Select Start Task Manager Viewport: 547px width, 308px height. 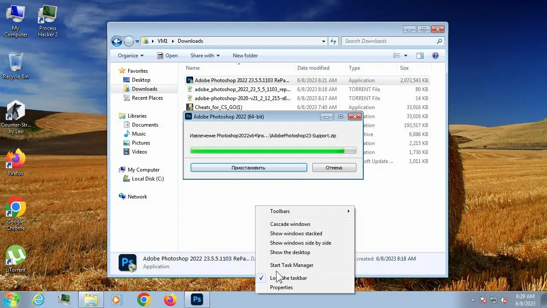point(305,265)
